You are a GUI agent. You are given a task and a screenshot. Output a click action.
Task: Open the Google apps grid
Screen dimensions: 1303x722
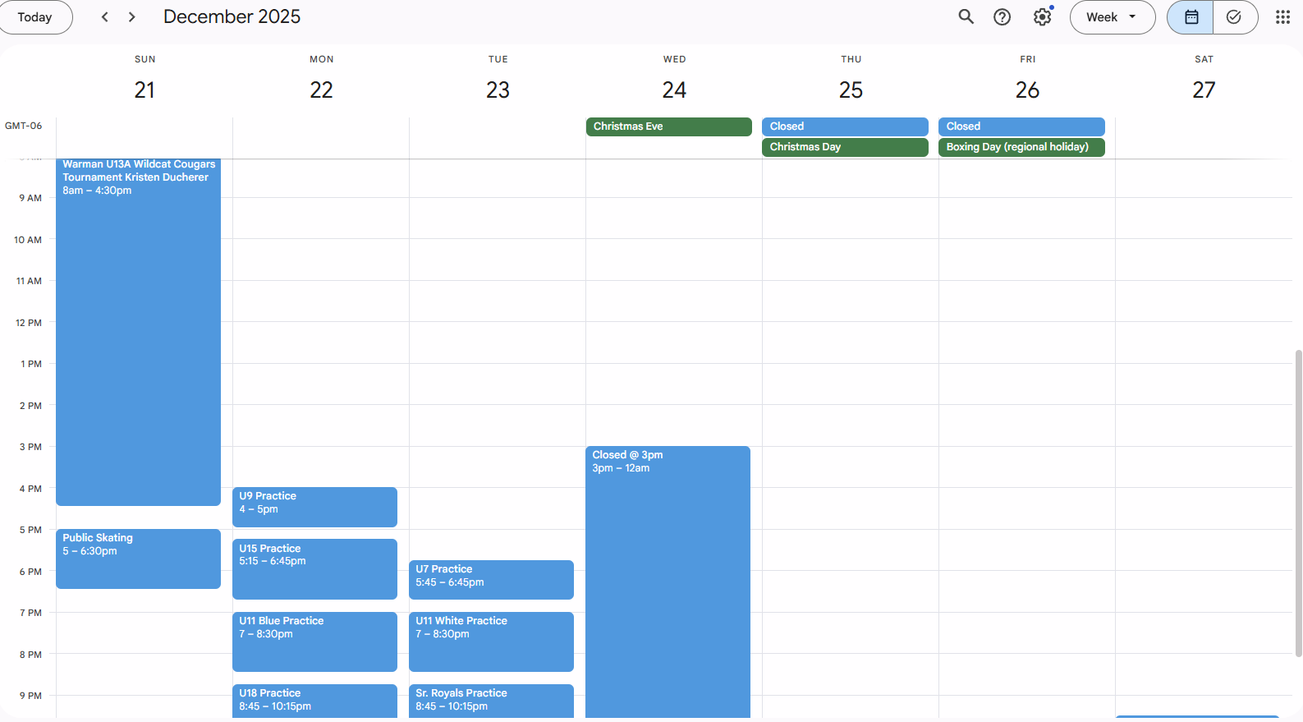[1282, 17]
